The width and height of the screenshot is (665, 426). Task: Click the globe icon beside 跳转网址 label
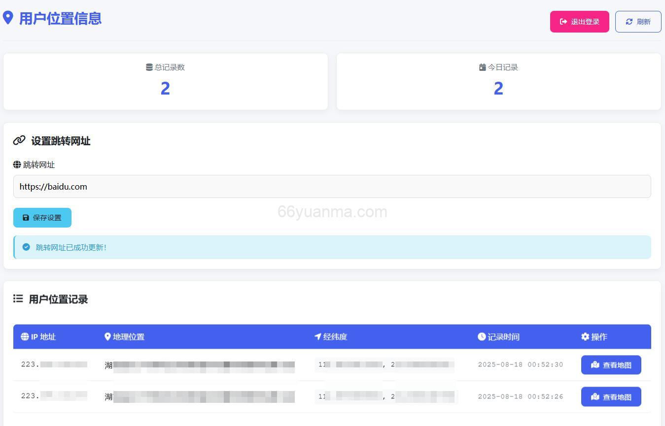click(17, 164)
